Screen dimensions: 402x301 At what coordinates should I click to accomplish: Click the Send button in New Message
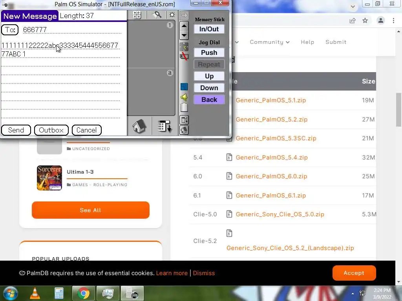16,130
